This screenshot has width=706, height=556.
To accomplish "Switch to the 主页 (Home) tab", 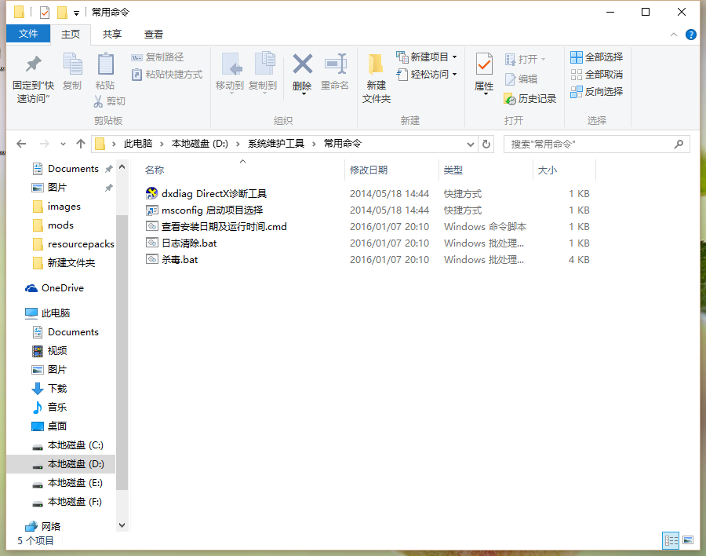I will pyautogui.click(x=71, y=35).
